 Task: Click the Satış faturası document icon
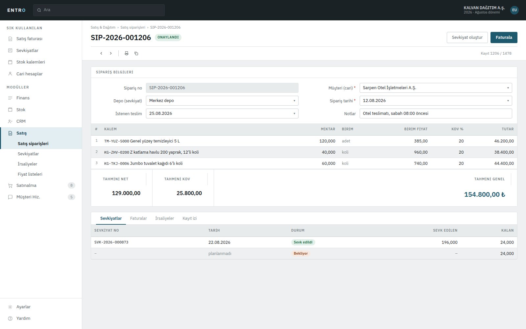click(x=10, y=39)
